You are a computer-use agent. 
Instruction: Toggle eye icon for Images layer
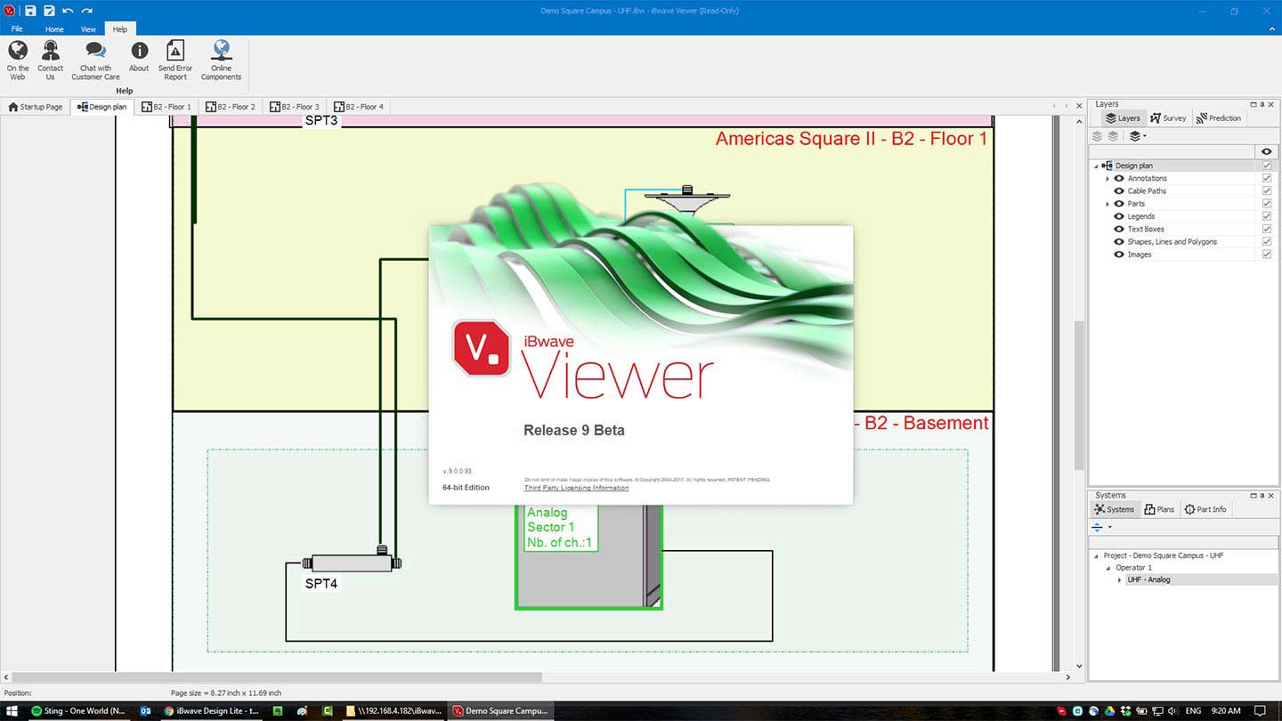1120,255
